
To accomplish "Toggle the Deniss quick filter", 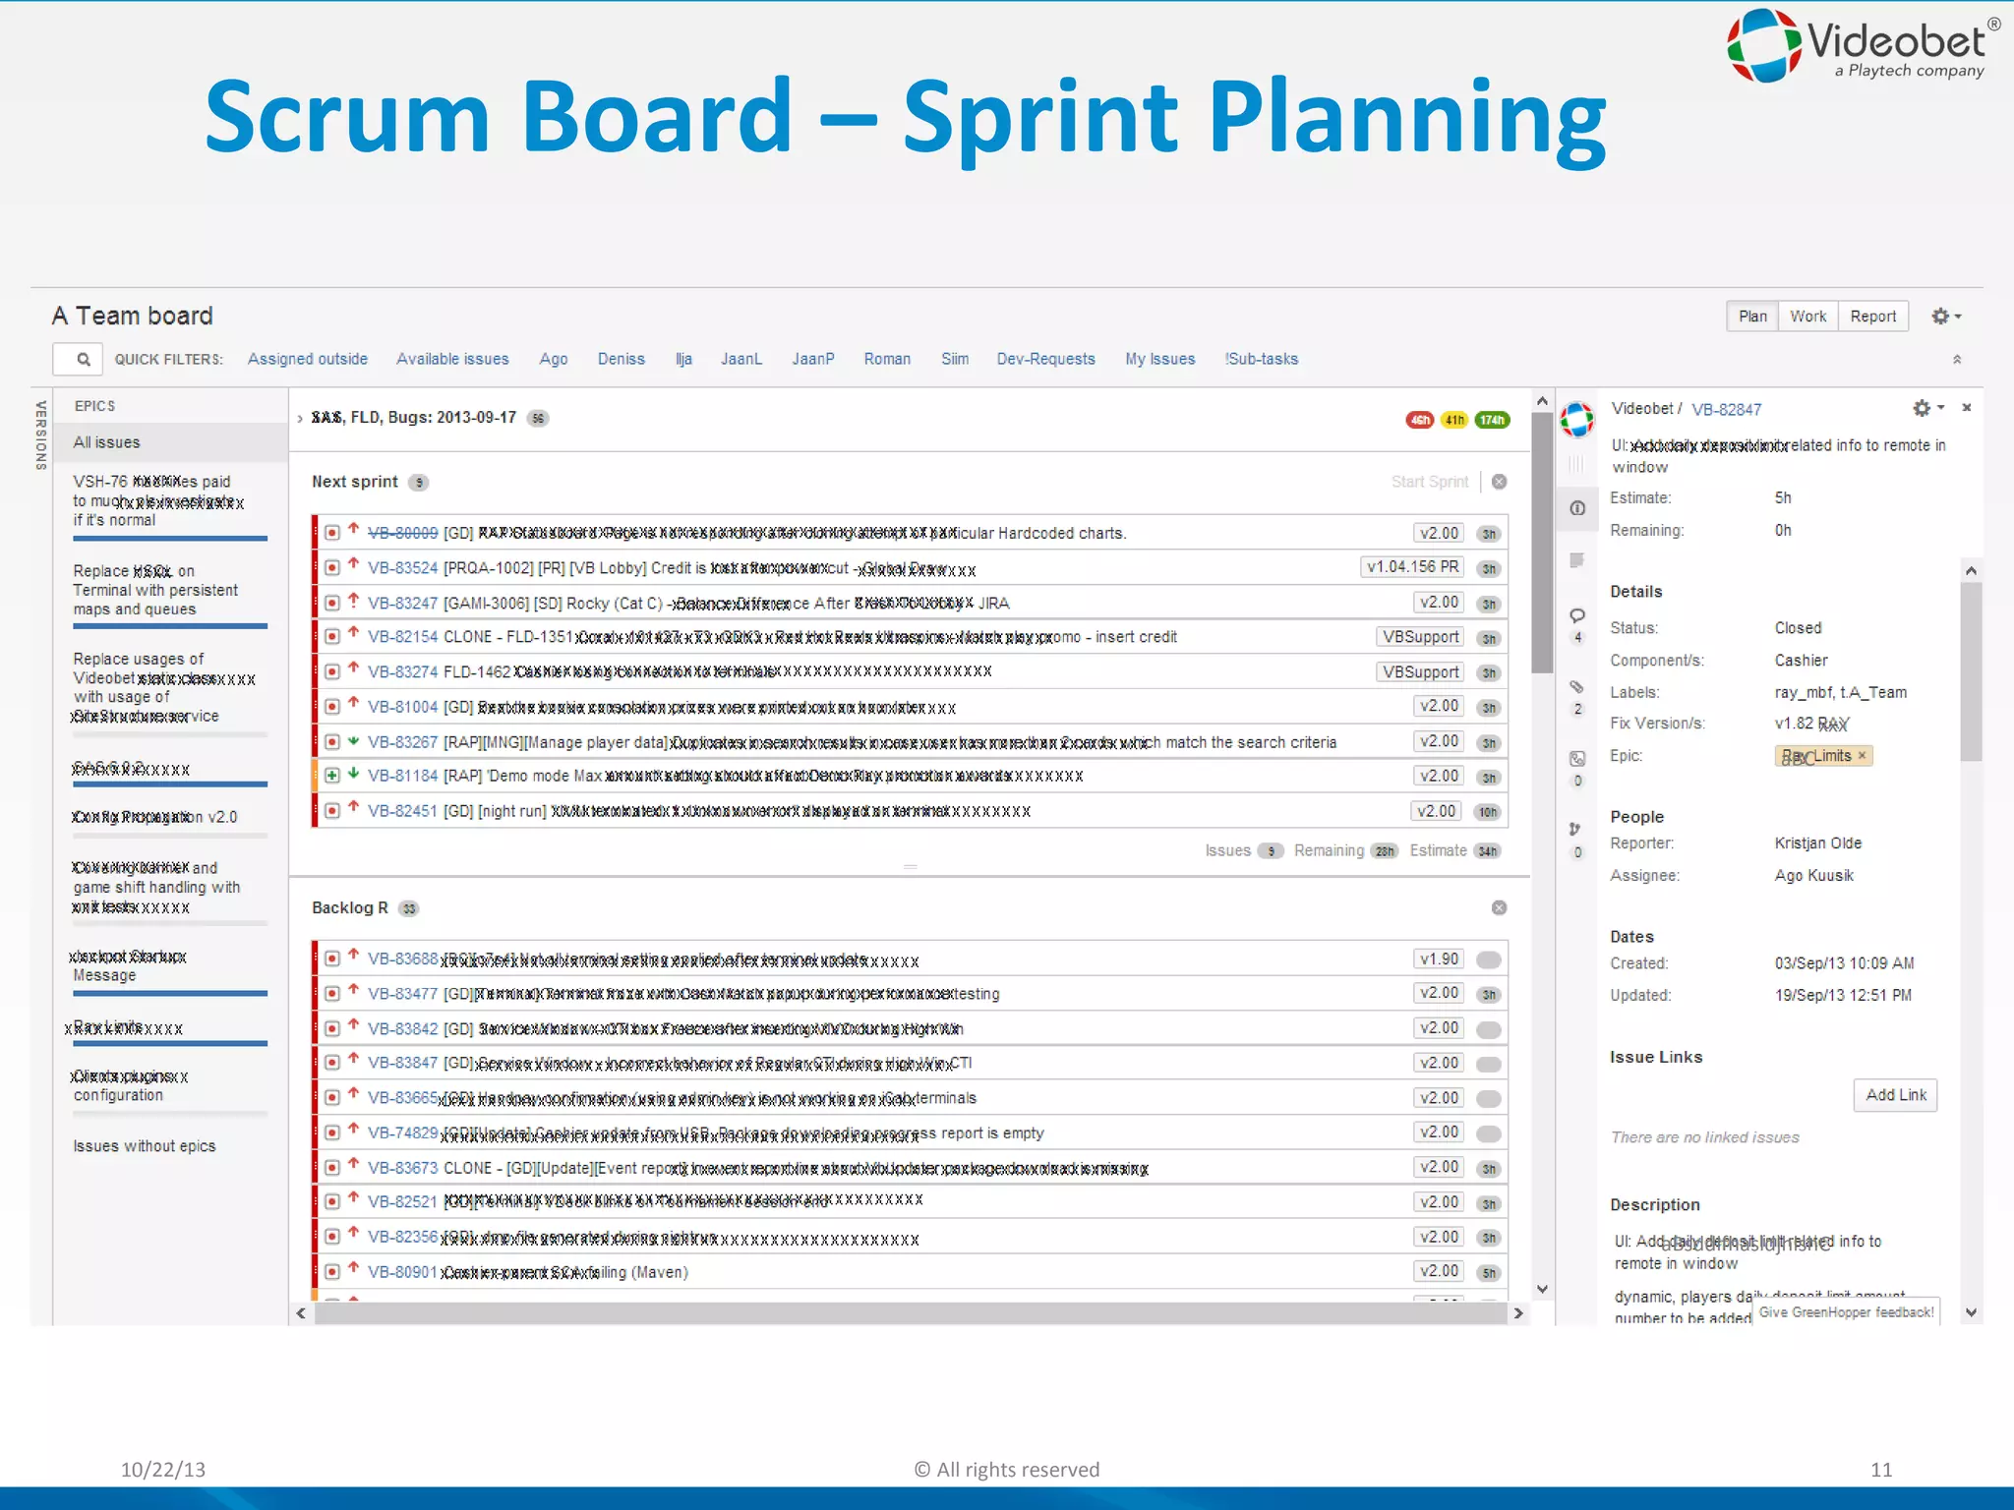I will click(x=622, y=360).
